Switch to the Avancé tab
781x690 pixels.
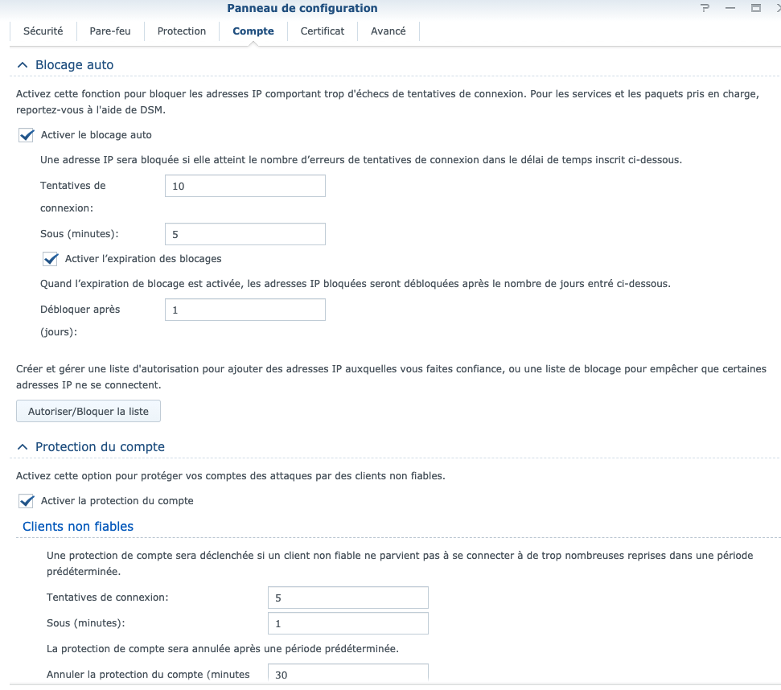[388, 31]
